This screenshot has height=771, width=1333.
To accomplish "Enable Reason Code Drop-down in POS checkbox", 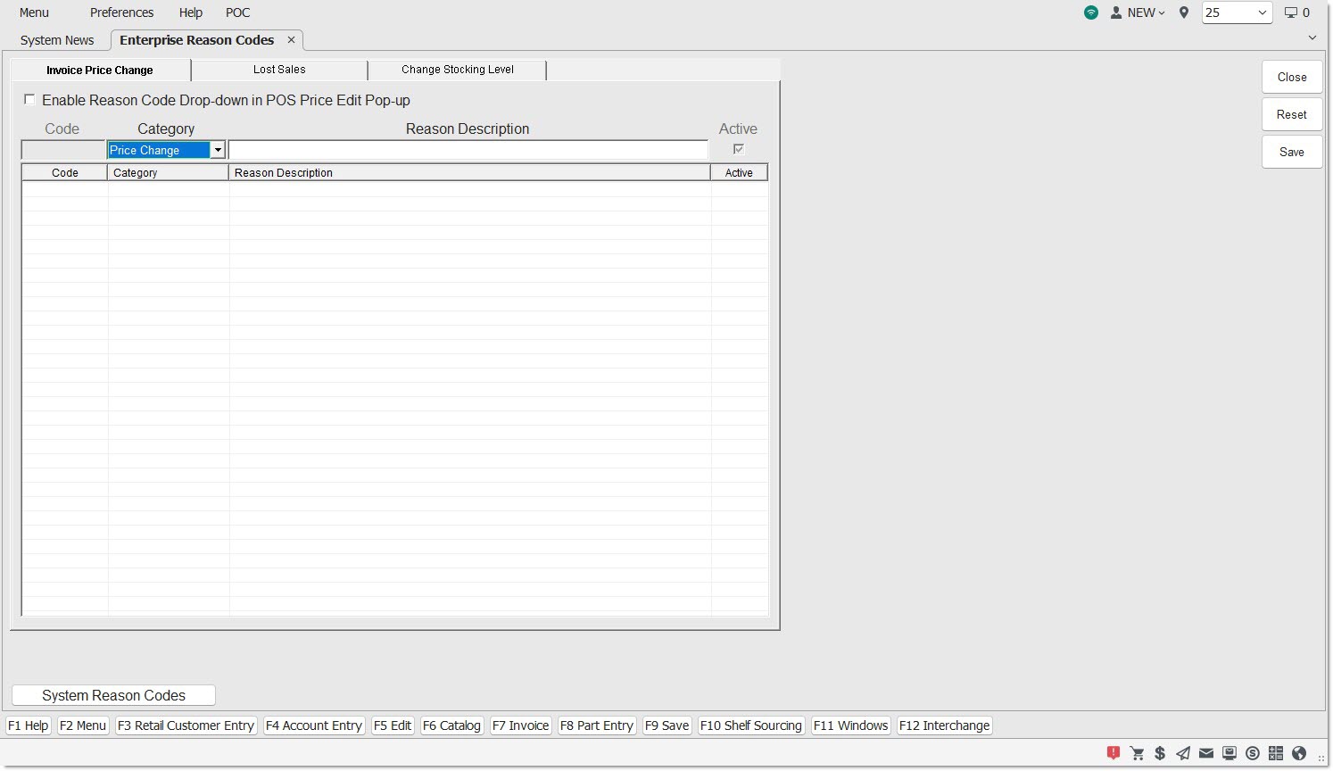I will [30, 100].
